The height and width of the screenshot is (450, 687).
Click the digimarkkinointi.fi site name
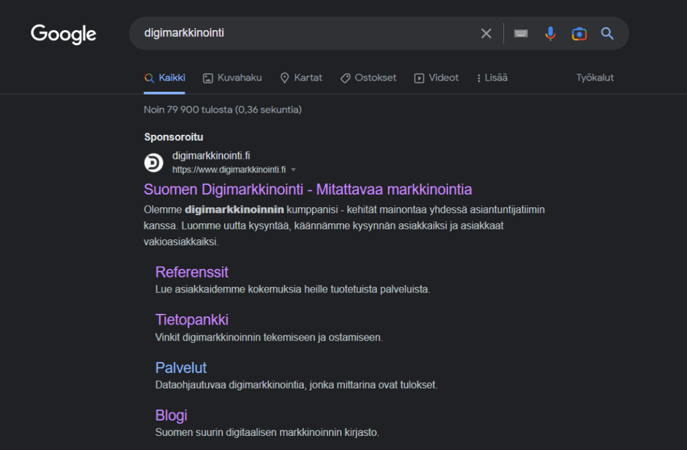click(211, 156)
